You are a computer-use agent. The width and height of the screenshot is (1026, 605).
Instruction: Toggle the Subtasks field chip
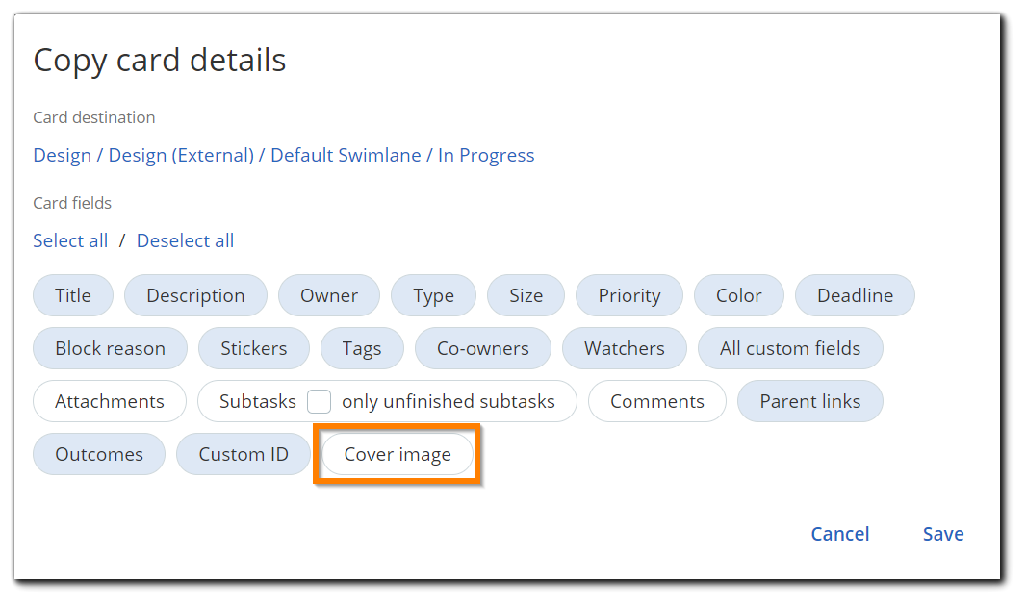point(257,401)
